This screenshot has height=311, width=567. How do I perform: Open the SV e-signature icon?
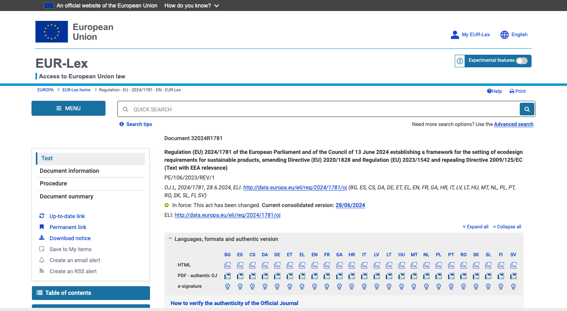point(513,287)
